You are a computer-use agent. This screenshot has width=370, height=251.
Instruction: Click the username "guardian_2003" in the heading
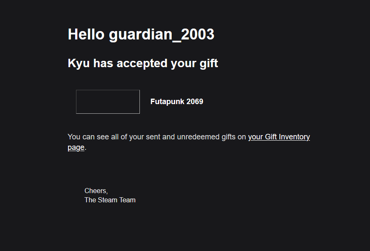coord(162,34)
